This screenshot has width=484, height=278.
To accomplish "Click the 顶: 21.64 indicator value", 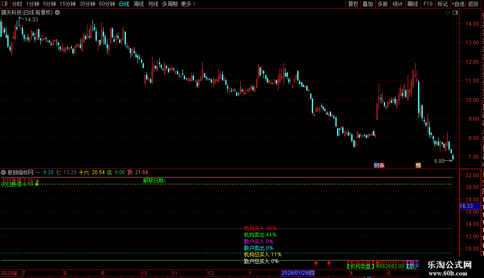I will [137, 172].
